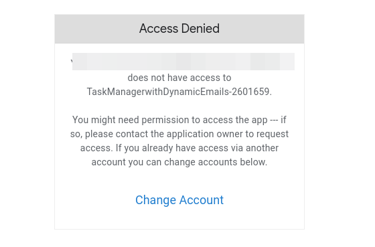Click the 'change accounts below' phrase
This screenshot has height=247, width=375.
point(215,163)
